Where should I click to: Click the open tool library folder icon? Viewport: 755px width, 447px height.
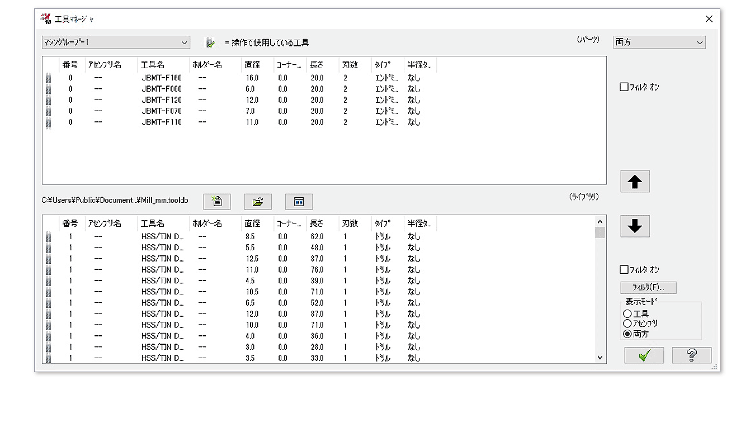pyautogui.click(x=258, y=202)
